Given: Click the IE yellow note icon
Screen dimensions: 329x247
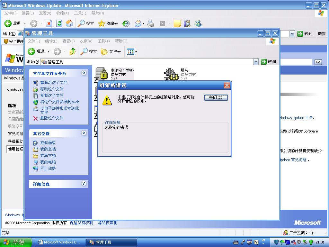Looking at the screenshot, I should [177, 23].
